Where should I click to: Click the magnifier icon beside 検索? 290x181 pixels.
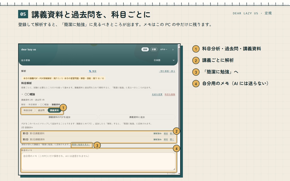90,71
